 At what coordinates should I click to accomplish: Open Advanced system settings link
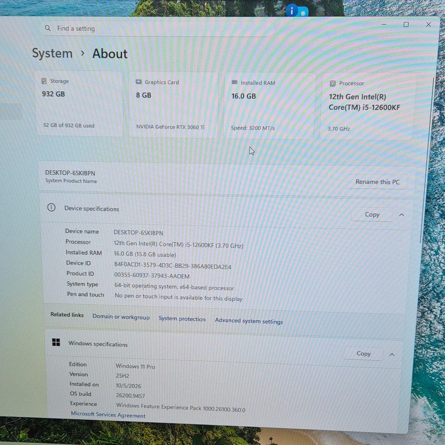249,321
